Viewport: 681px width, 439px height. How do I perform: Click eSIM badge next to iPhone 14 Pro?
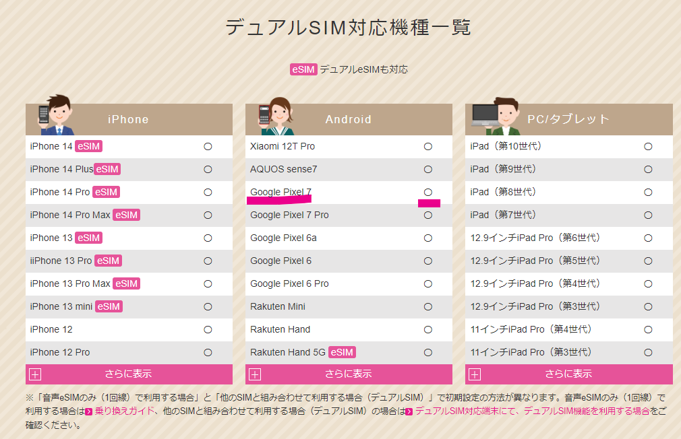[107, 192]
